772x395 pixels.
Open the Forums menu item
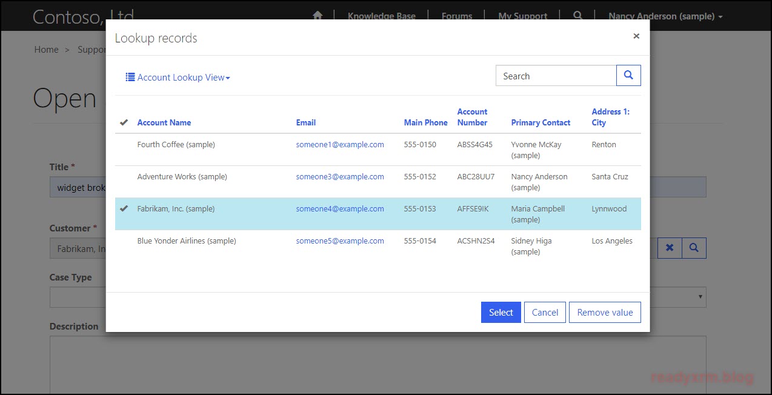456,16
